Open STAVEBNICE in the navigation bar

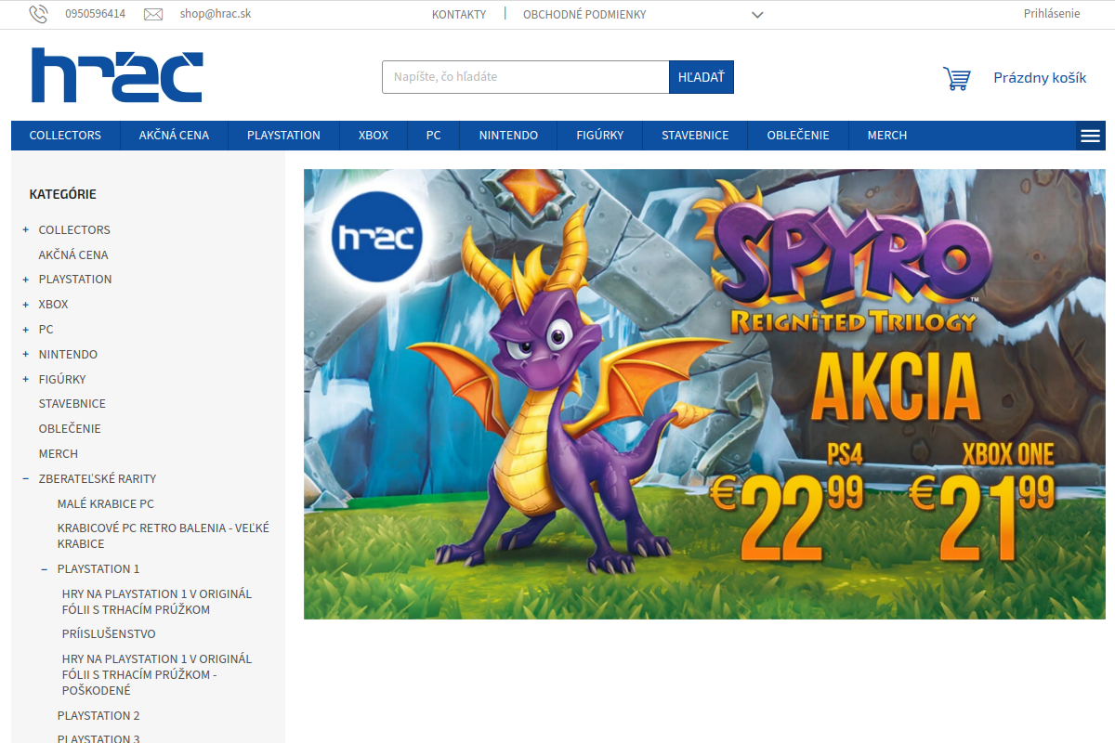(x=695, y=136)
